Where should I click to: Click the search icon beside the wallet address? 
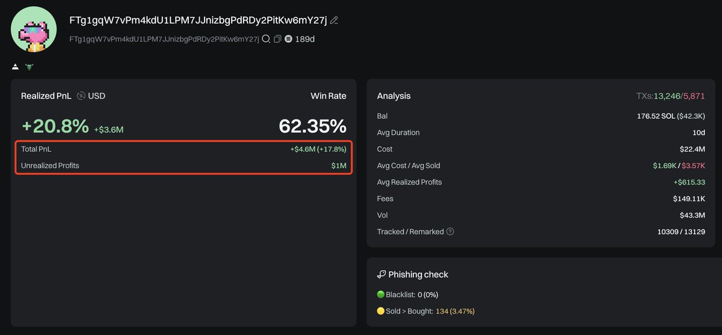coord(266,39)
